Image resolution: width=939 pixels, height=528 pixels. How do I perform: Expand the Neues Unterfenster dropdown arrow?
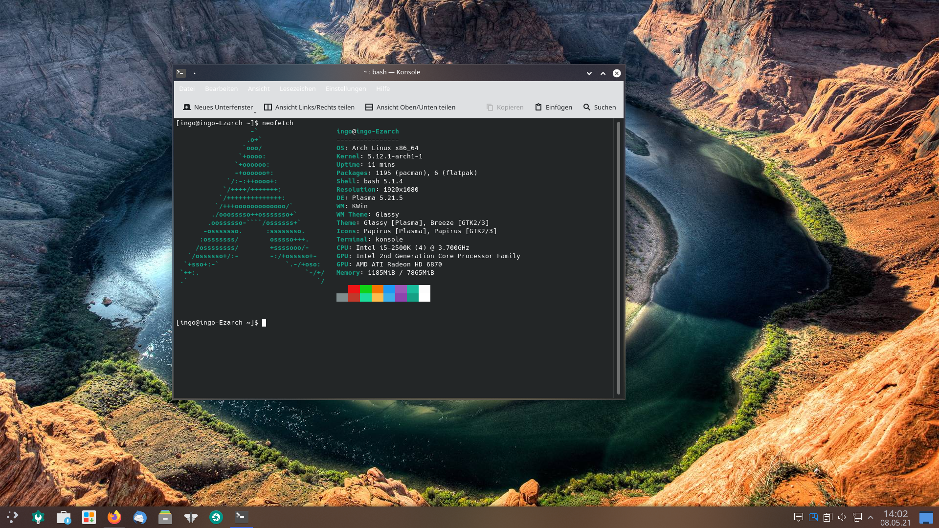(255, 112)
